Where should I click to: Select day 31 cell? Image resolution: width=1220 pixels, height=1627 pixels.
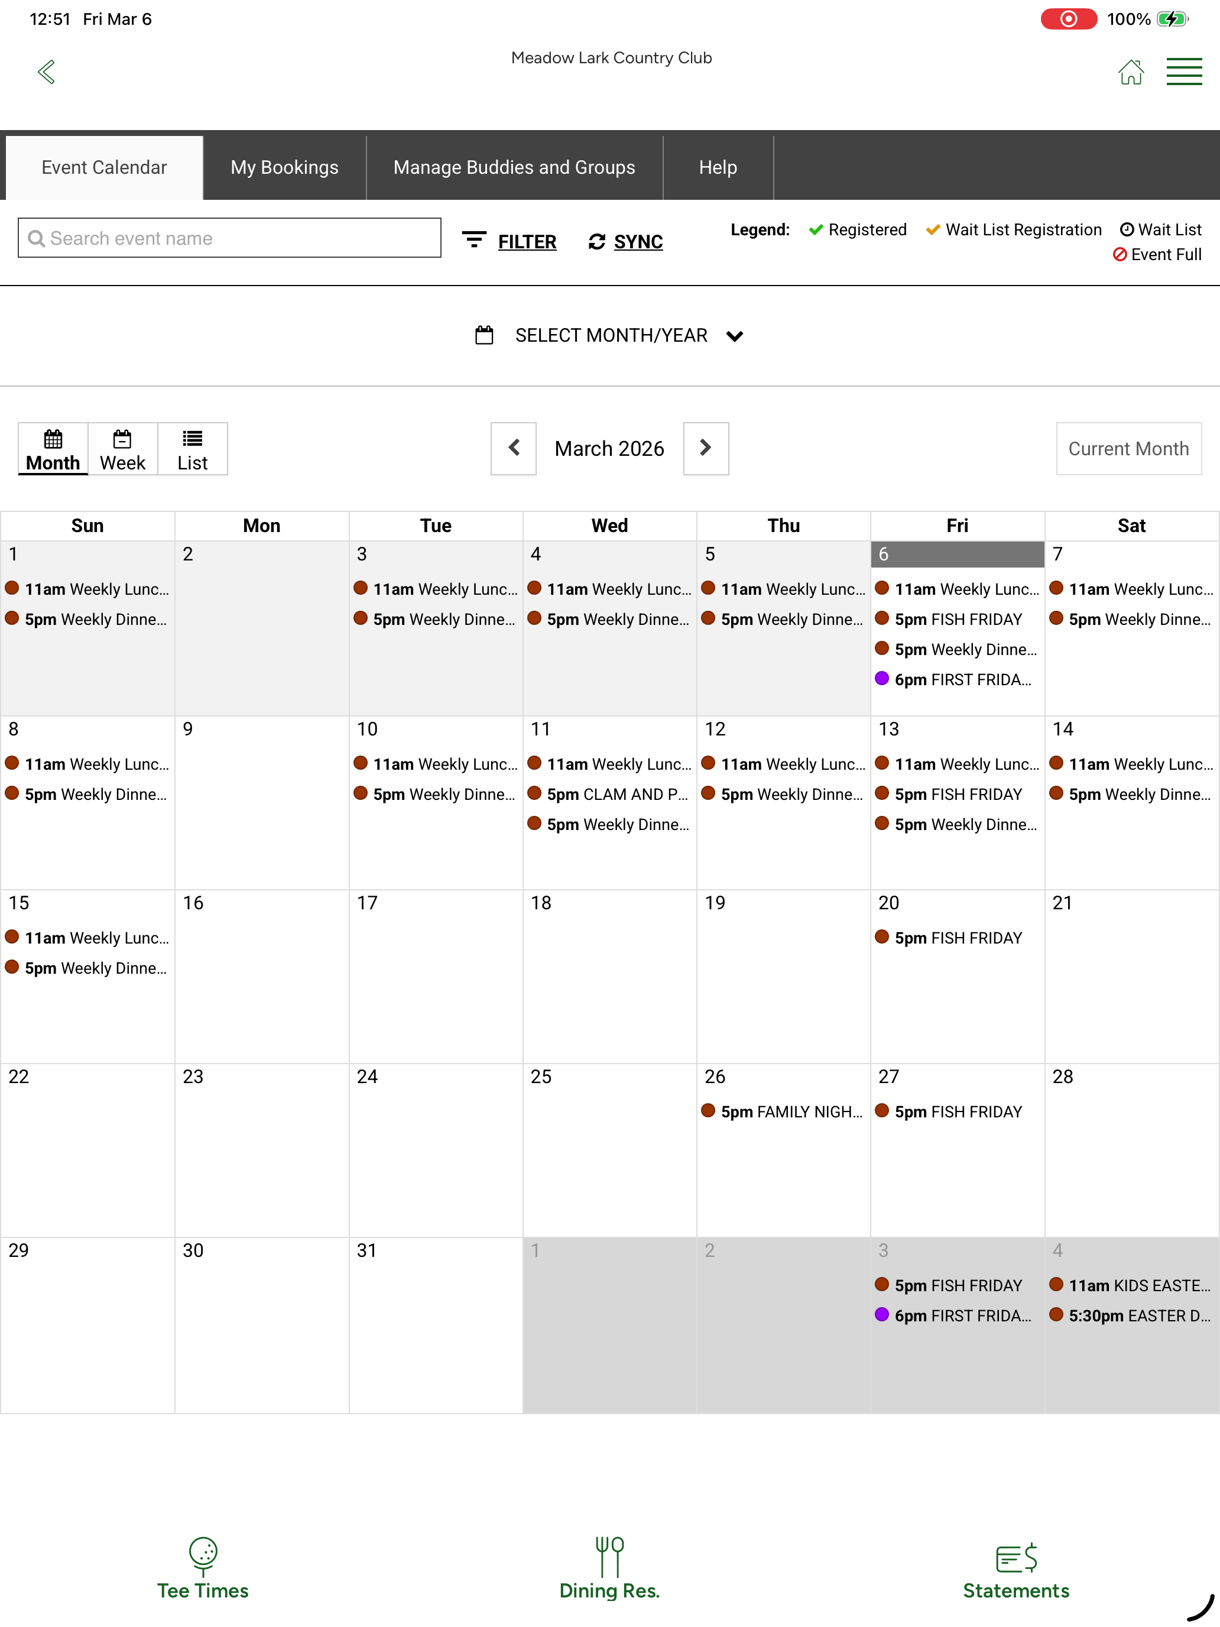436,1325
